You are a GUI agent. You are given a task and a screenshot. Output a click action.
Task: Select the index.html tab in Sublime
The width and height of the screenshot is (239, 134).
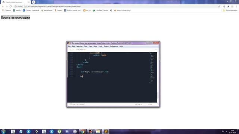80,50
